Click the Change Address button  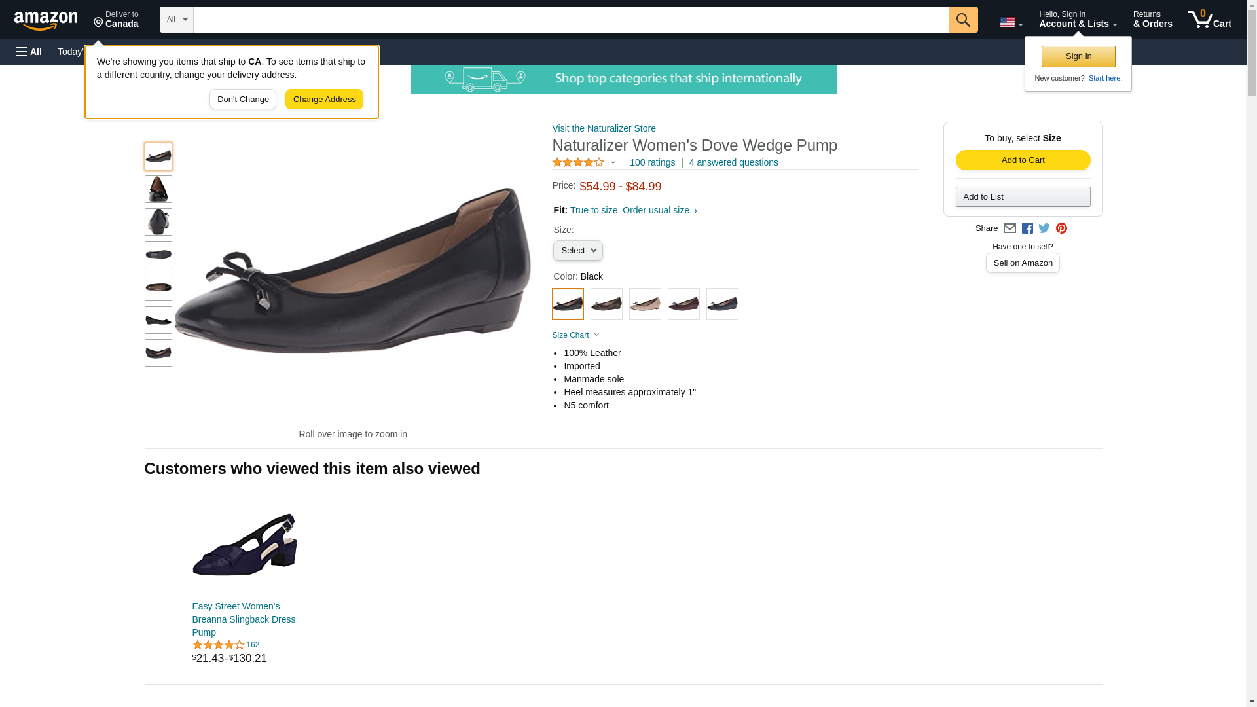pos(324,100)
